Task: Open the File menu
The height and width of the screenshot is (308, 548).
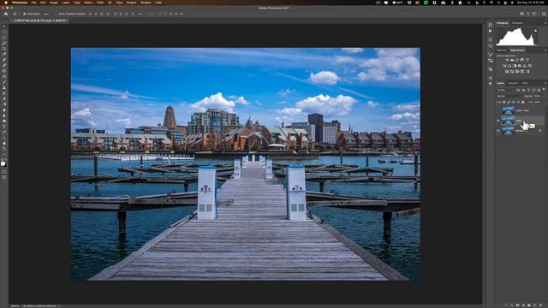Action: click(x=33, y=3)
